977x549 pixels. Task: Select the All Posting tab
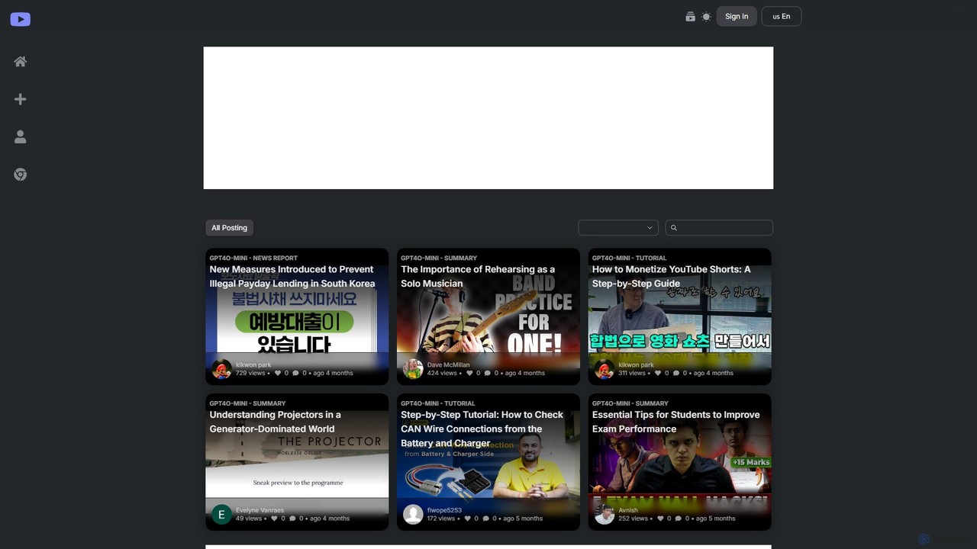point(230,228)
